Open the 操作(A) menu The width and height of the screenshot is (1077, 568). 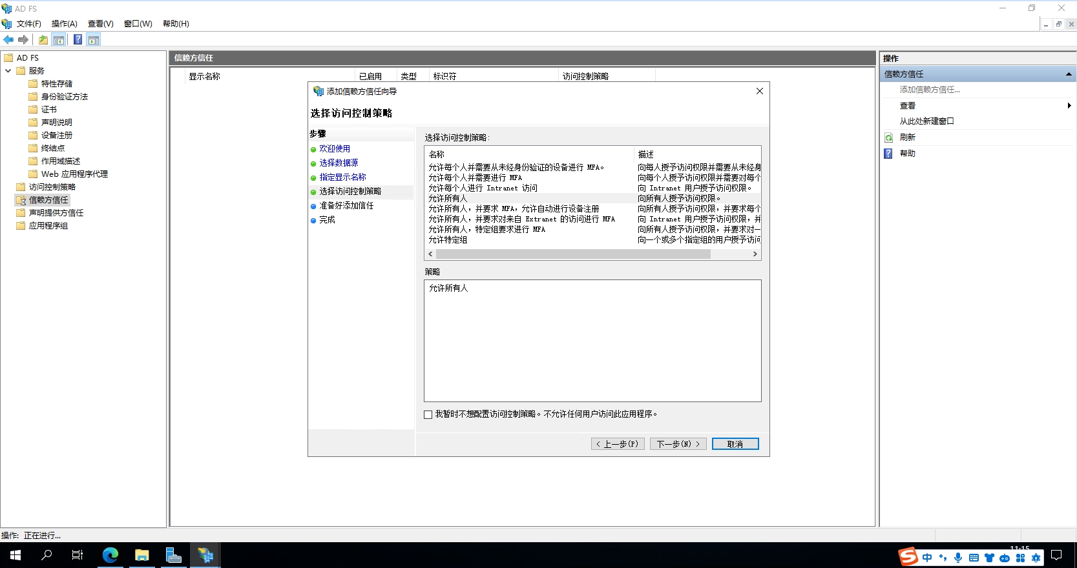[64, 24]
